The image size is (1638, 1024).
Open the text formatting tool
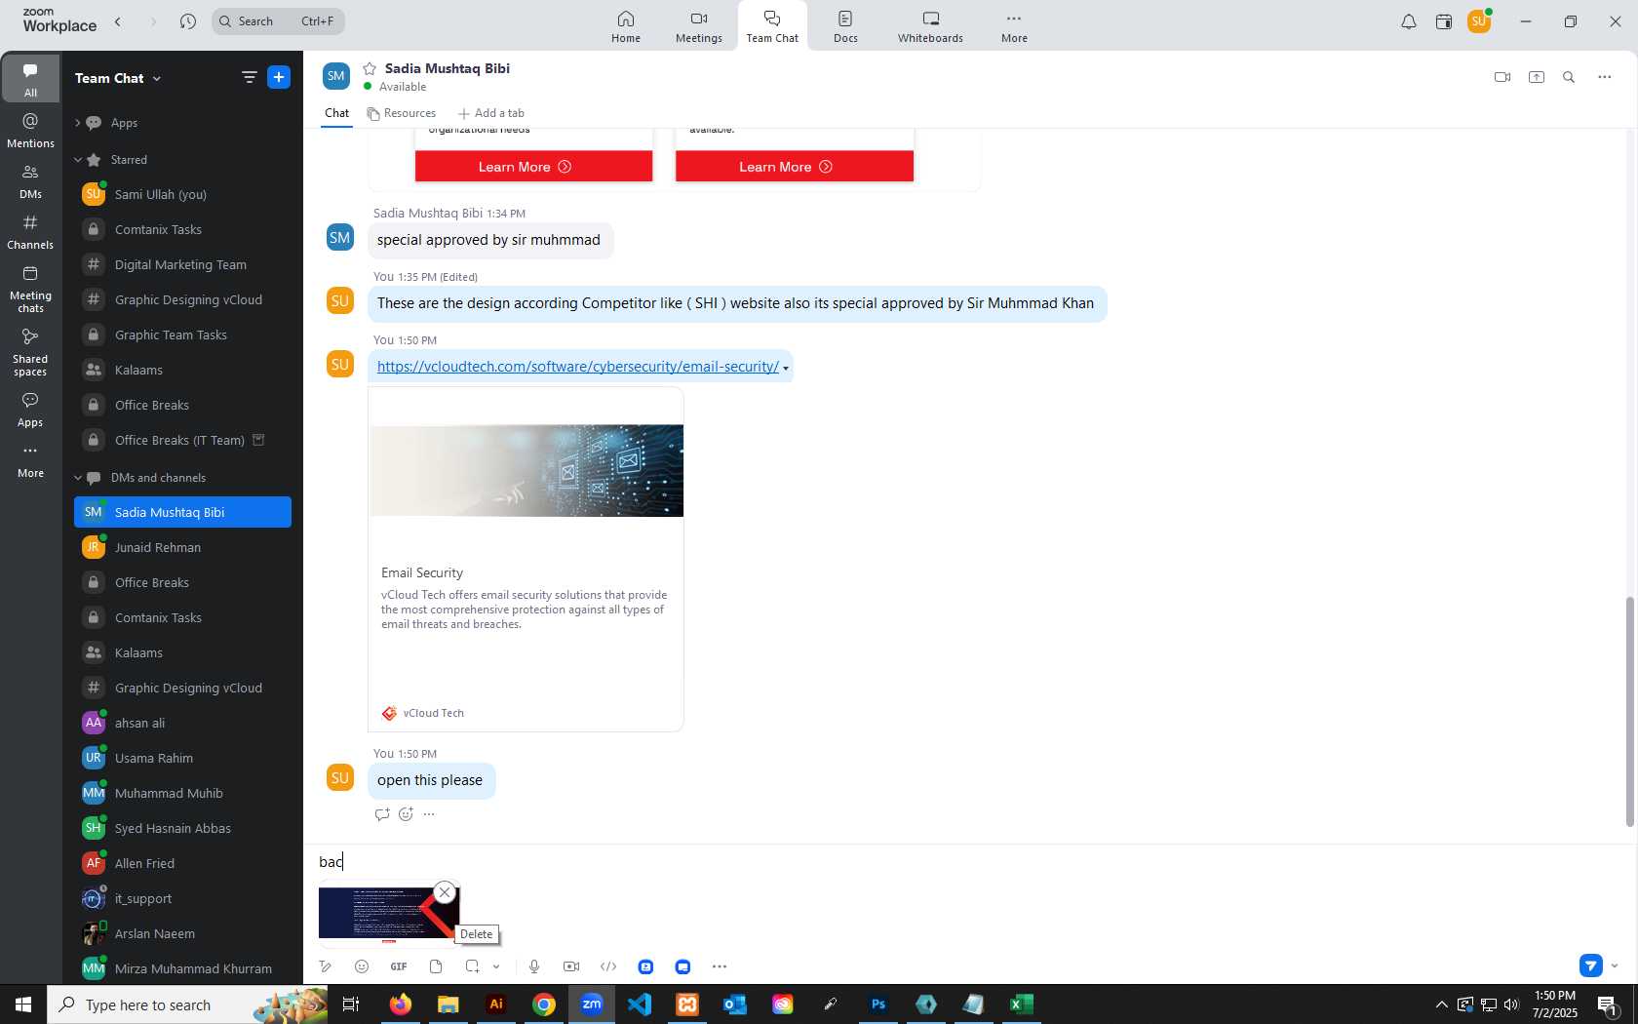point(326,966)
